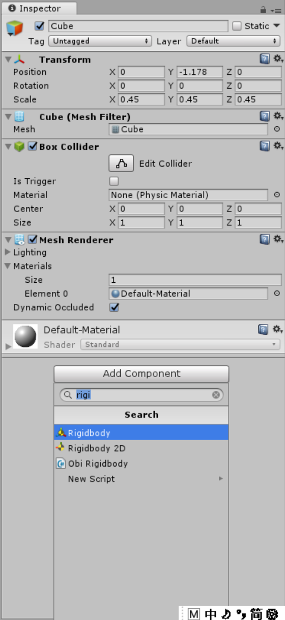Click the Edit Collider icon button
This screenshot has height=620, width=285.
(121, 164)
